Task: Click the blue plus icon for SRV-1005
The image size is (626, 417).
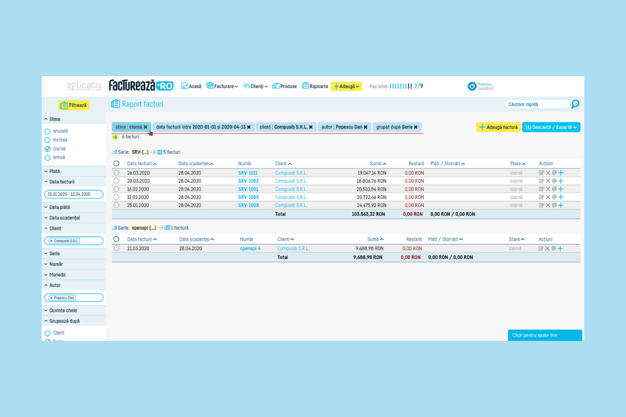Action: coord(561,197)
